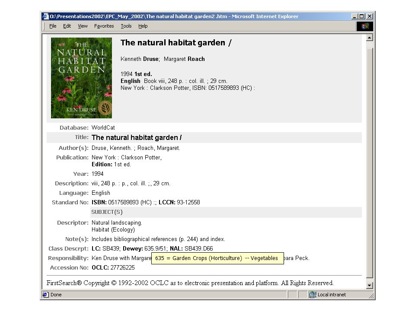
Task: Open the Favorites menu
Action: coord(104,26)
